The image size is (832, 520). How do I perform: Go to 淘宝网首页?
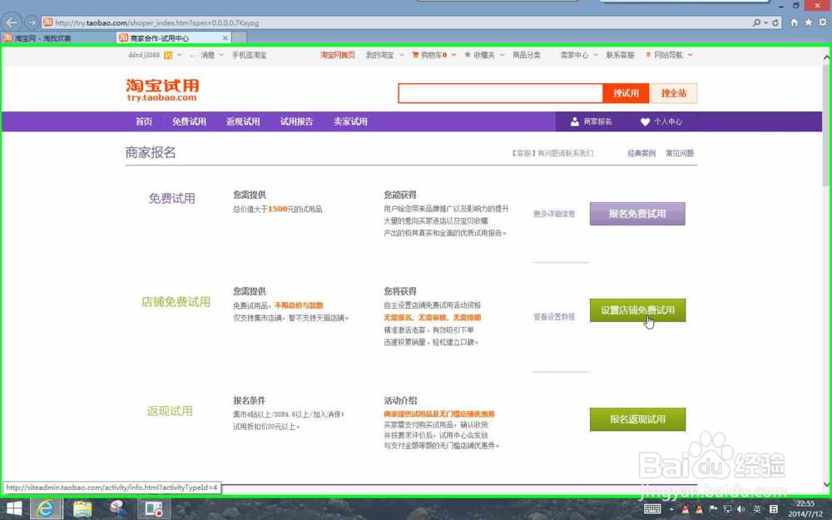click(338, 55)
